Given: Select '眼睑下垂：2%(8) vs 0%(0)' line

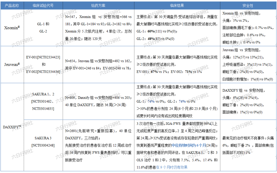Looking at the screenshot, I should pyautogui.click(x=243, y=72).
